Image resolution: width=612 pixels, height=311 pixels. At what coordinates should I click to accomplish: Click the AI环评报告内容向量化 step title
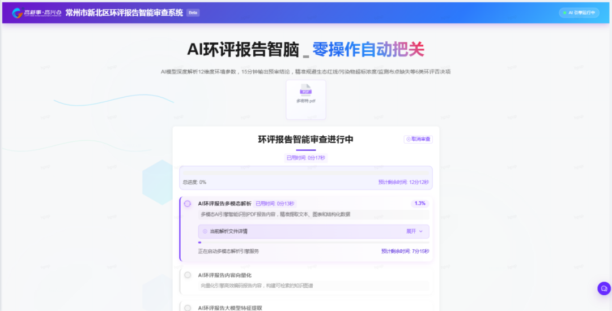(224, 275)
